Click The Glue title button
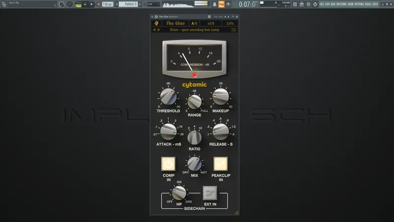This screenshot has height=222, width=394. click(175, 23)
